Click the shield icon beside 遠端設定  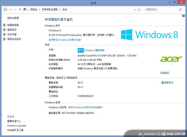click(x=4, y=30)
